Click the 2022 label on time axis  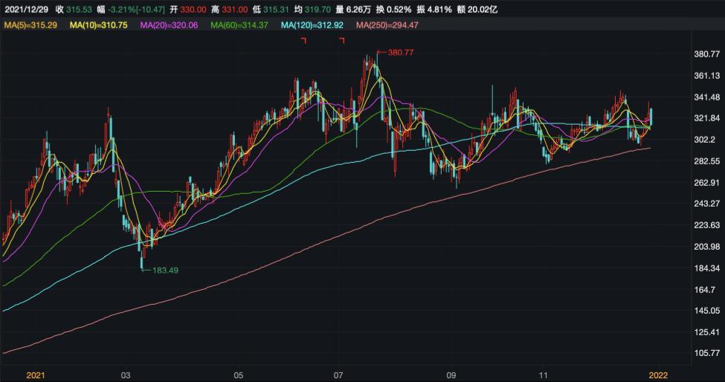pyautogui.click(x=659, y=375)
